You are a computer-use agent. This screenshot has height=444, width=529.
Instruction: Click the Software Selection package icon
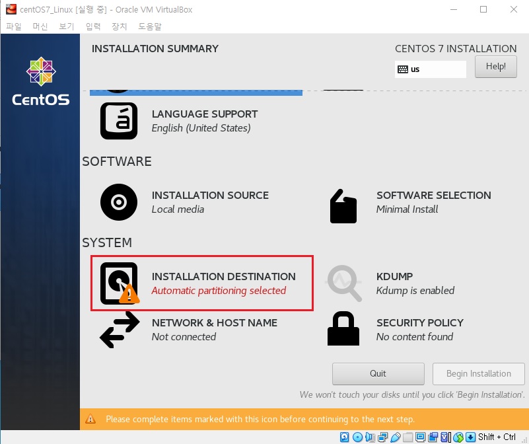pyautogui.click(x=343, y=206)
